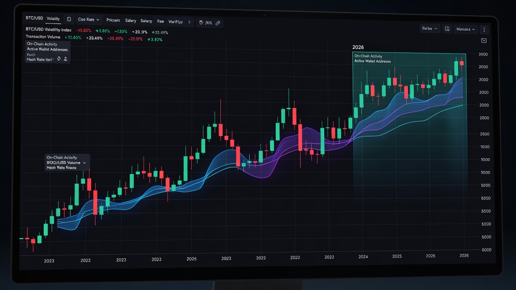Click On-Chain Activity in the mid-left legend box

pos(62,157)
